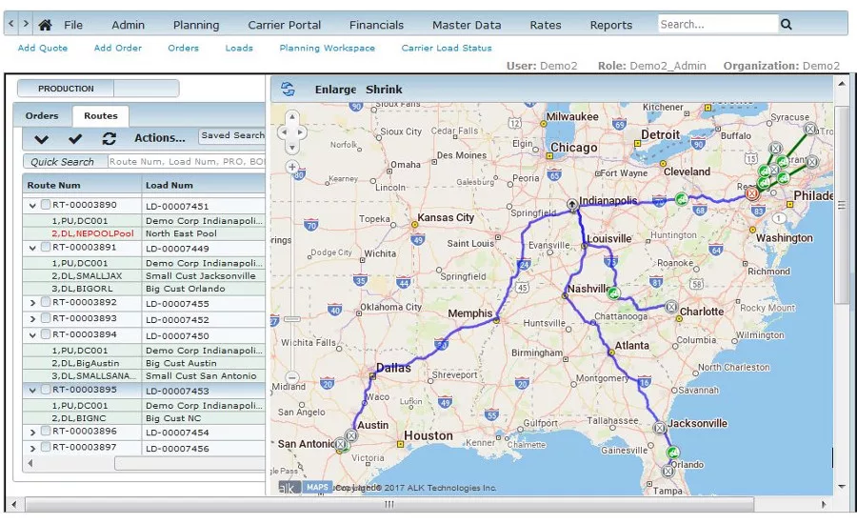Image resolution: width=857 pixels, height=524 pixels.
Task: Click the stop marker near Syracuse
Action: (x=810, y=130)
